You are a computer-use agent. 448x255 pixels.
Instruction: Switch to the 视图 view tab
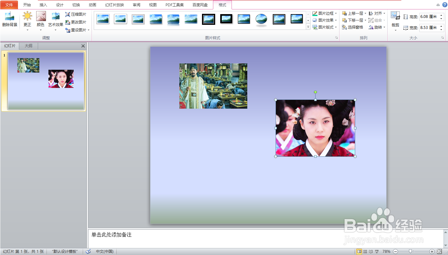(x=153, y=5)
